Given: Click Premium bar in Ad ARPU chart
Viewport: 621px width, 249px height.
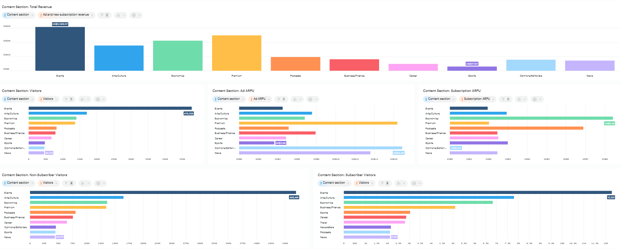Looking at the screenshot, I should pyautogui.click(x=318, y=123).
